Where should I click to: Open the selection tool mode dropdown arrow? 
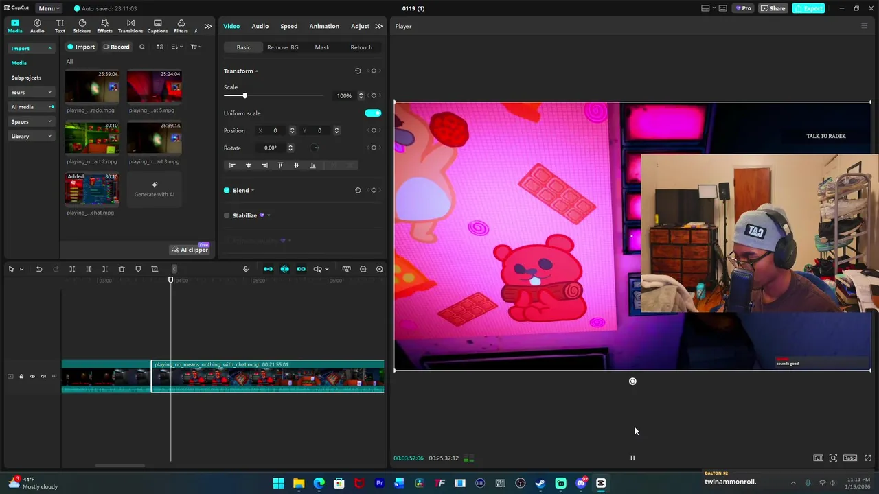click(x=21, y=269)
